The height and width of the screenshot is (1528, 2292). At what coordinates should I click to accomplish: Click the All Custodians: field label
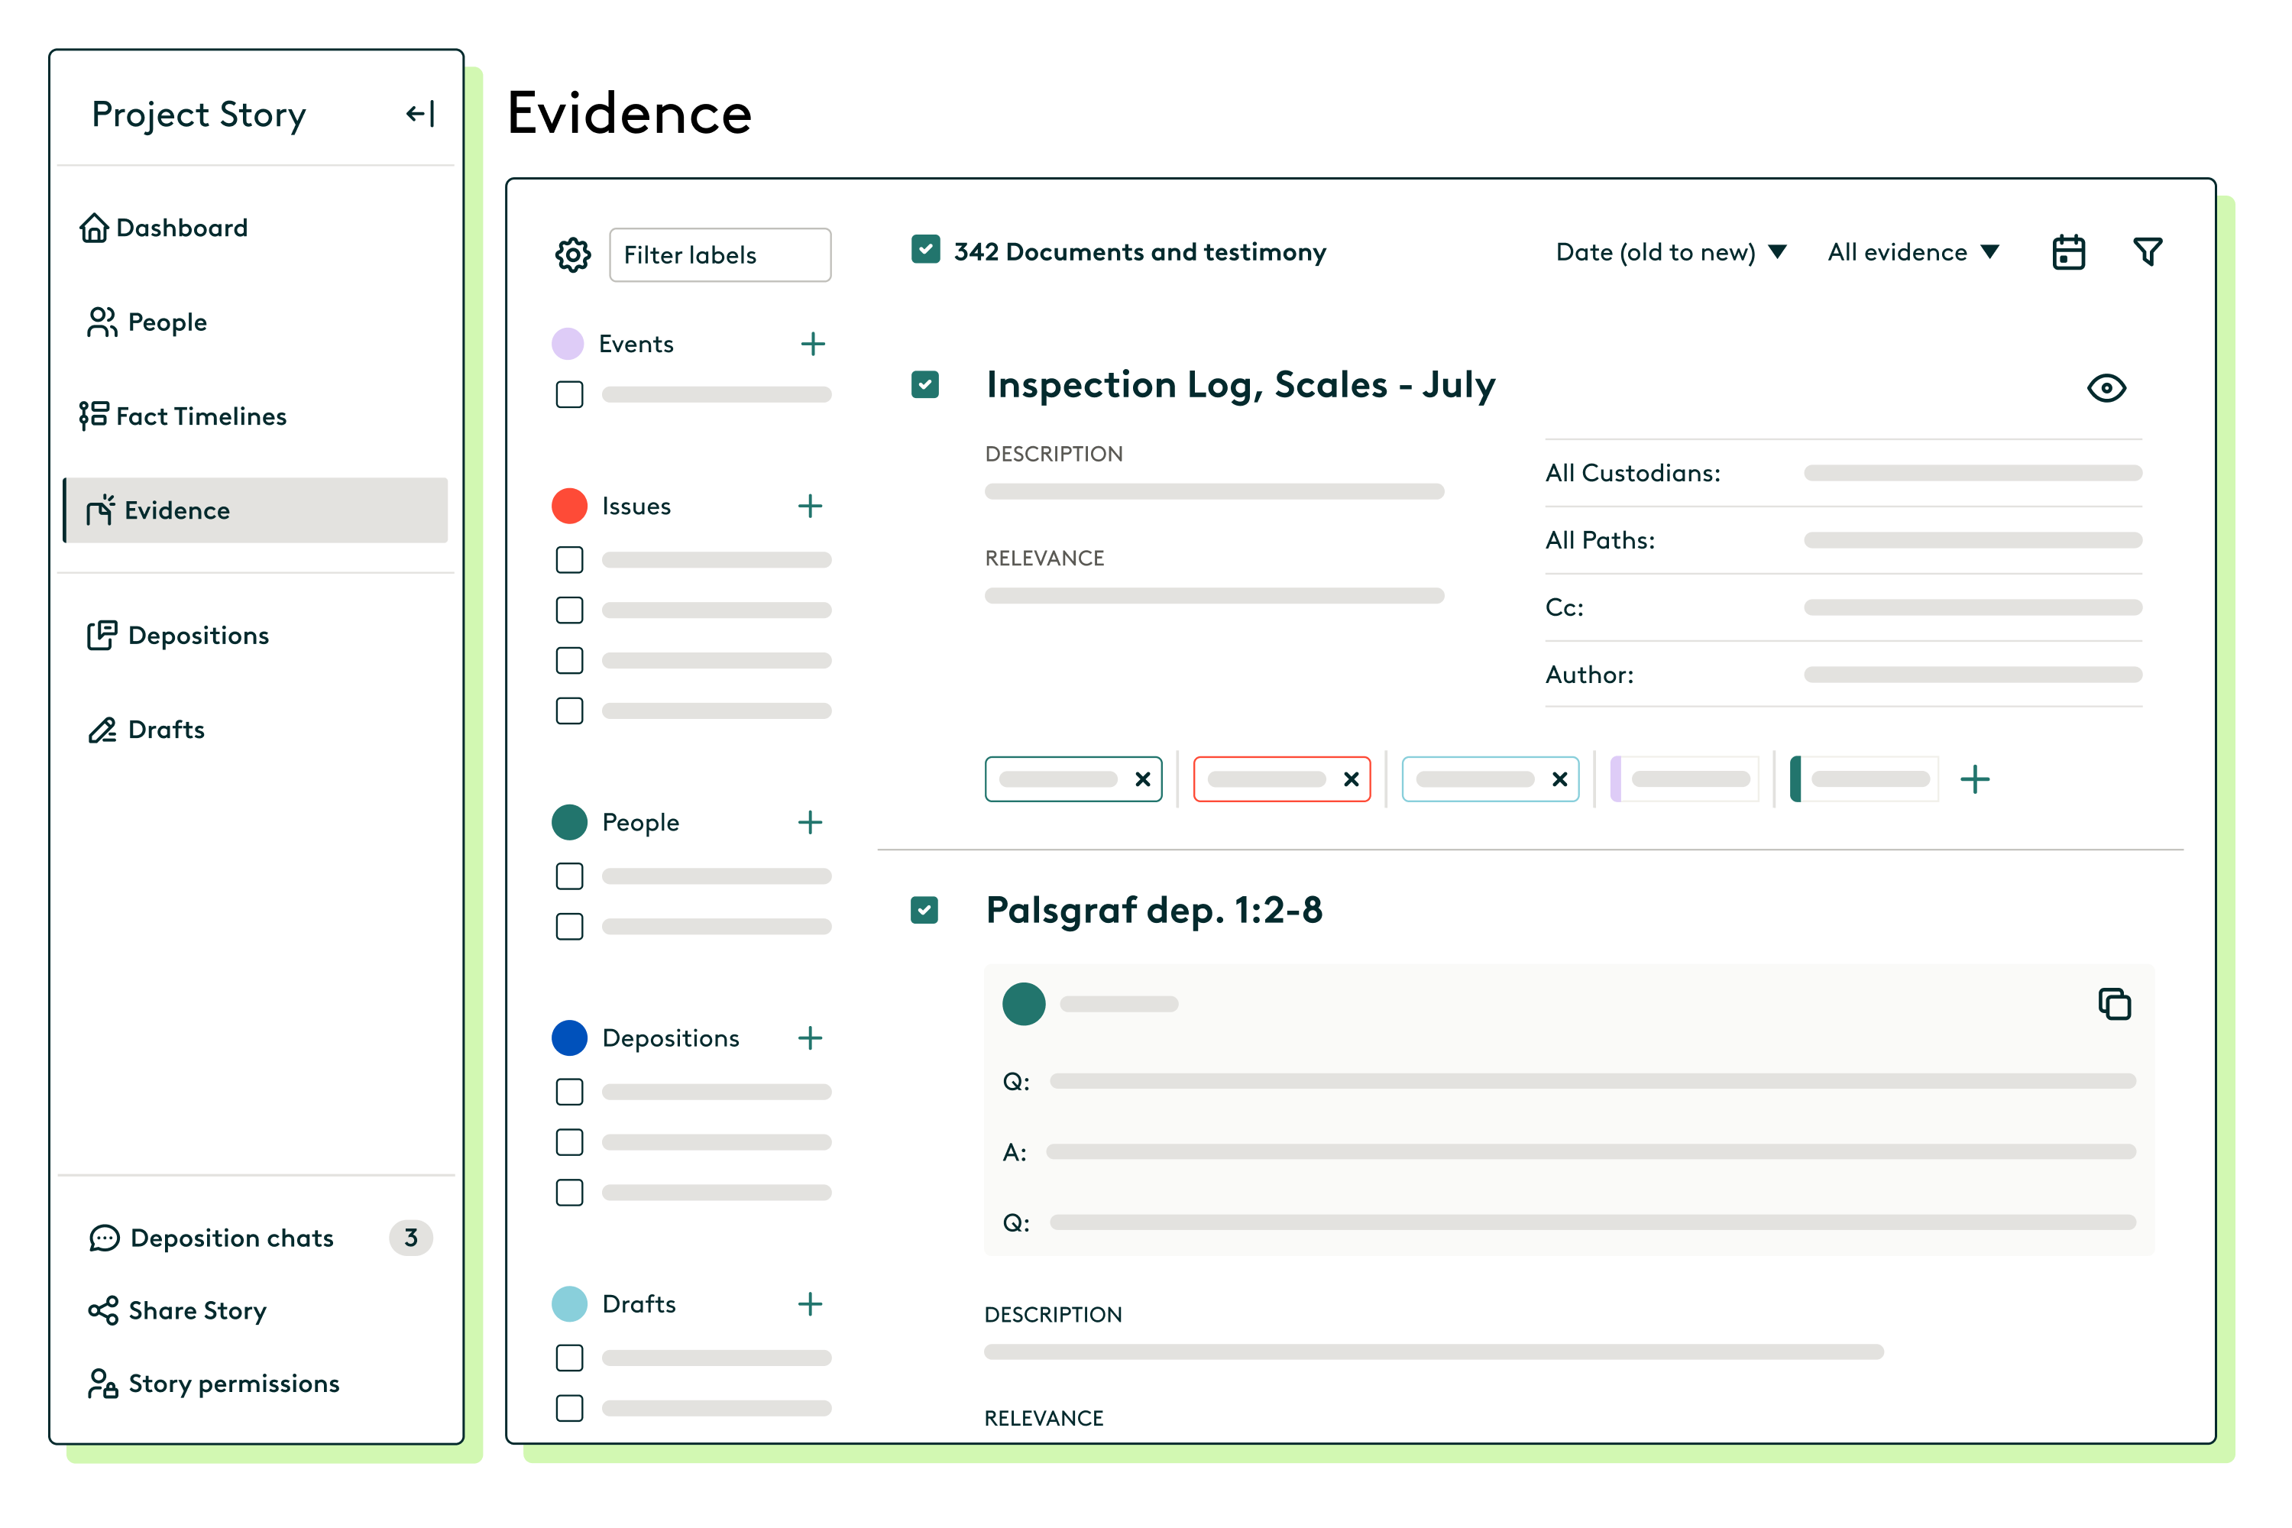pyautogui.click(x=1633, y=473)
